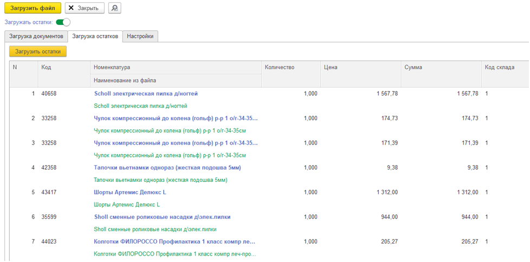Viewport: 530px width, 262px height.
Task: Select the quantity 1,000 in the Scholl row
Action: (x=311, y=94)
